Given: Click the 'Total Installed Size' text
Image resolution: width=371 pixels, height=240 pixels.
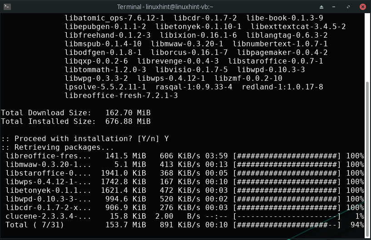Looking at the screenshot, I should point(48,121).
